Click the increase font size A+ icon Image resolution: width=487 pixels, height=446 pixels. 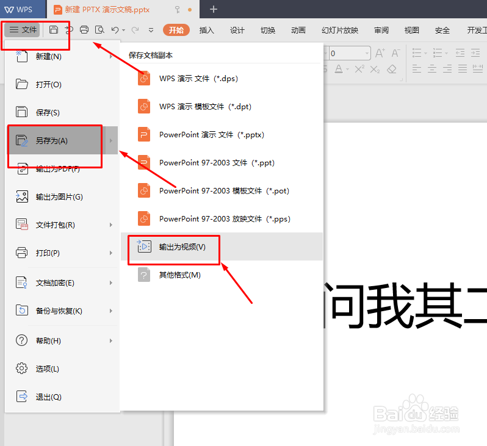click(380, 53)
